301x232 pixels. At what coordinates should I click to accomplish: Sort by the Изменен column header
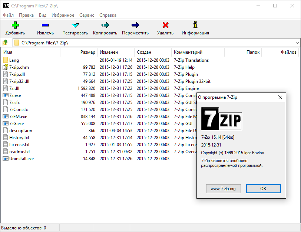(x=116, y=52)
